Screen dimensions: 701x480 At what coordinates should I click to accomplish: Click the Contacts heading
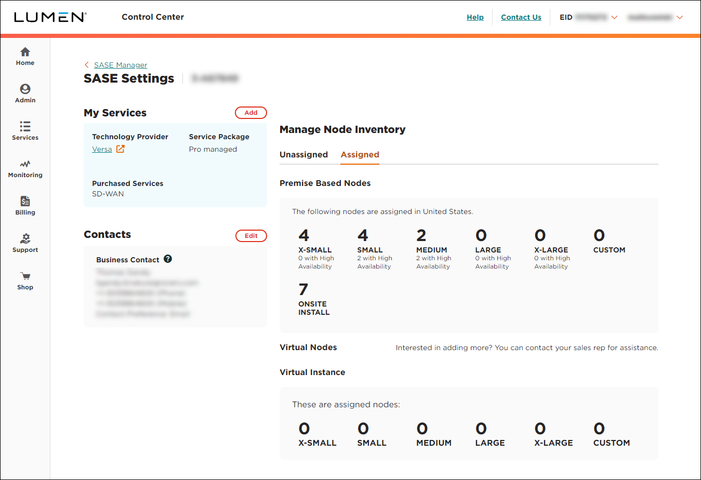[x=107, y=235]
